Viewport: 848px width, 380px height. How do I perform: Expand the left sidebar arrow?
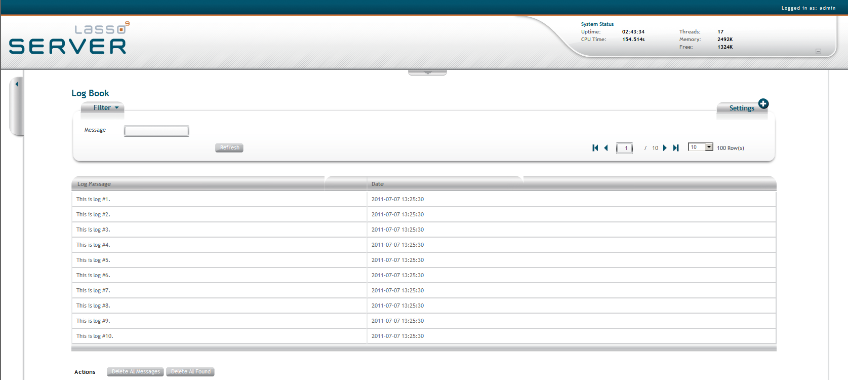pyautogui.click(x=17, y=85)
